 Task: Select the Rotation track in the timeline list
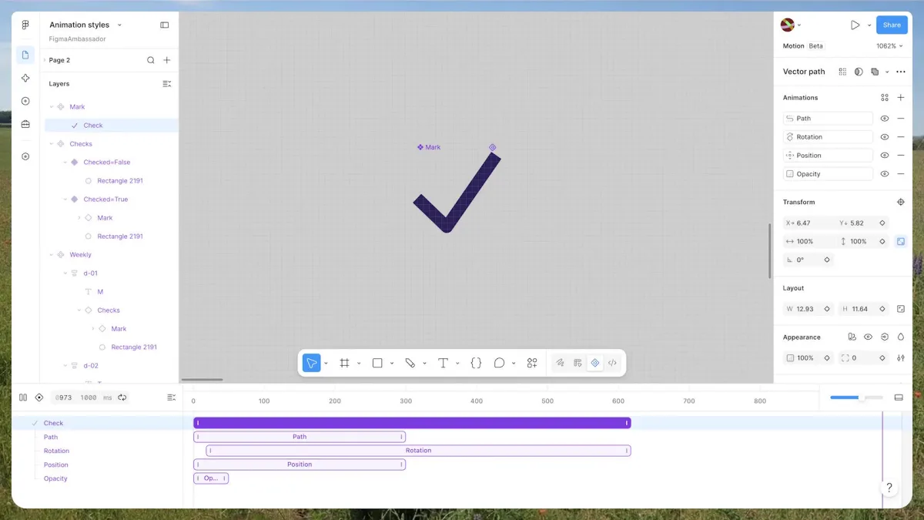[x=56, y=451]
